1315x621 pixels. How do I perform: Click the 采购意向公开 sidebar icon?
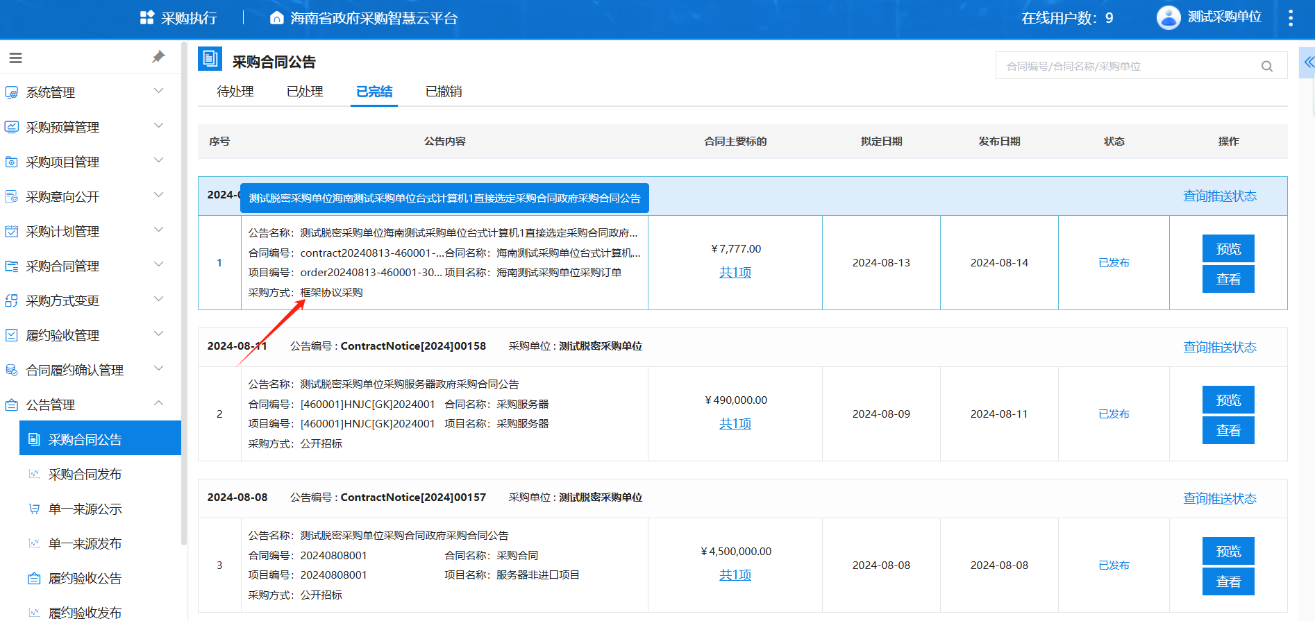[12, 196]
